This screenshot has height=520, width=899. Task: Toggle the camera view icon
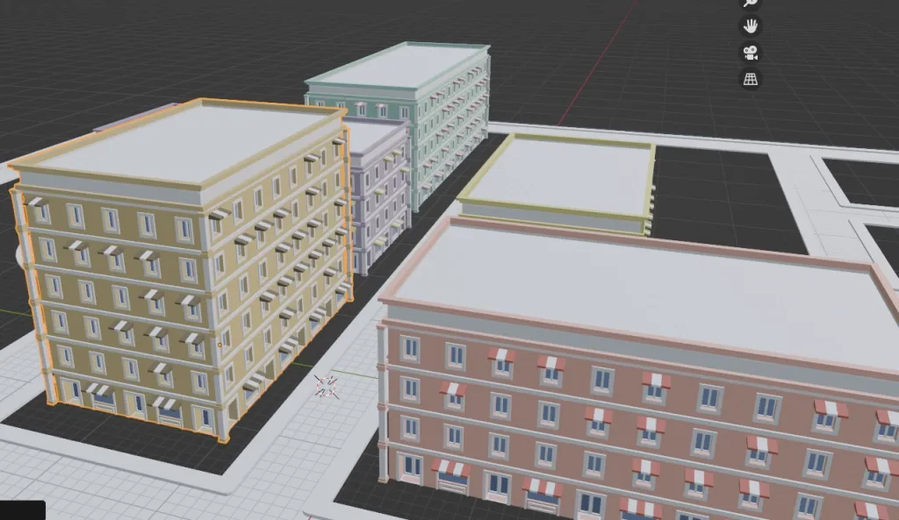[750, 53]
